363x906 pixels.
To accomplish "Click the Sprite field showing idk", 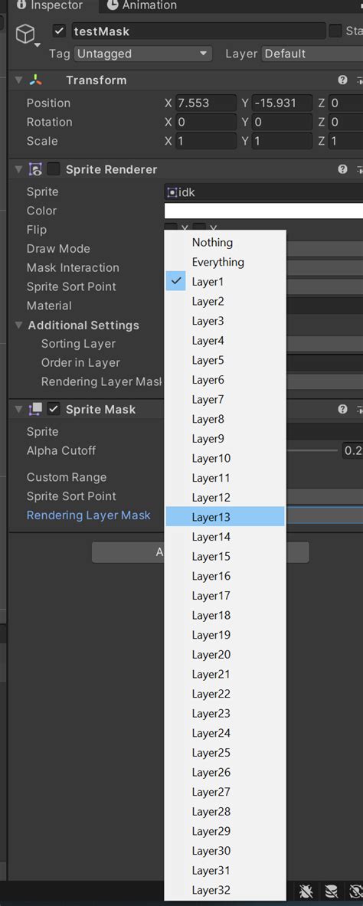I will point(263,192).
